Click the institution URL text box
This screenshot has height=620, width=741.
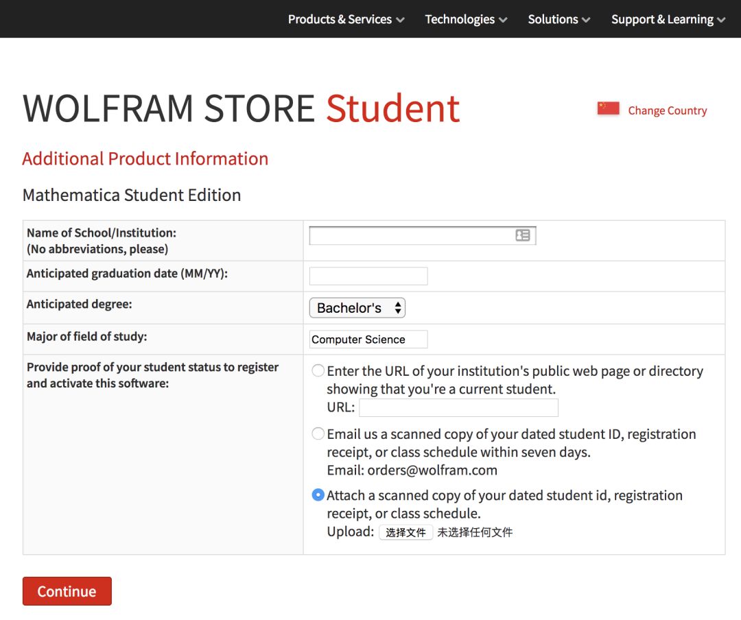(458, 408)
